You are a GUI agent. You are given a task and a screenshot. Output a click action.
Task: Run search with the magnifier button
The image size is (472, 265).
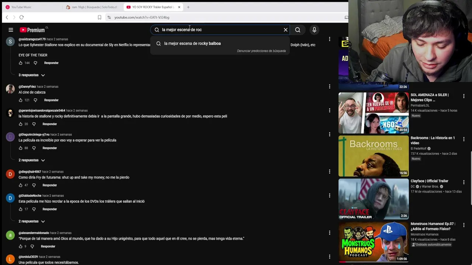pos(298,30)
